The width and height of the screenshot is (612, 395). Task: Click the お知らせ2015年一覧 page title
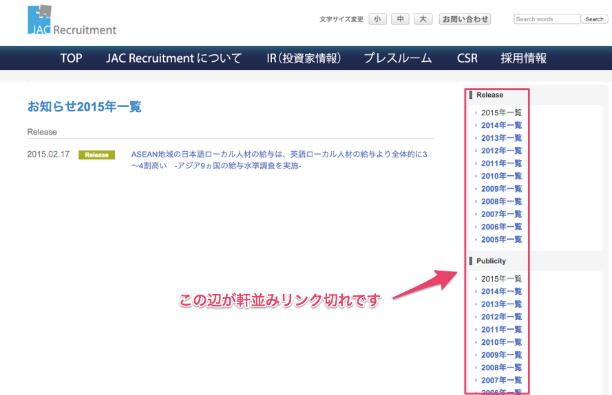pos(84,106)
